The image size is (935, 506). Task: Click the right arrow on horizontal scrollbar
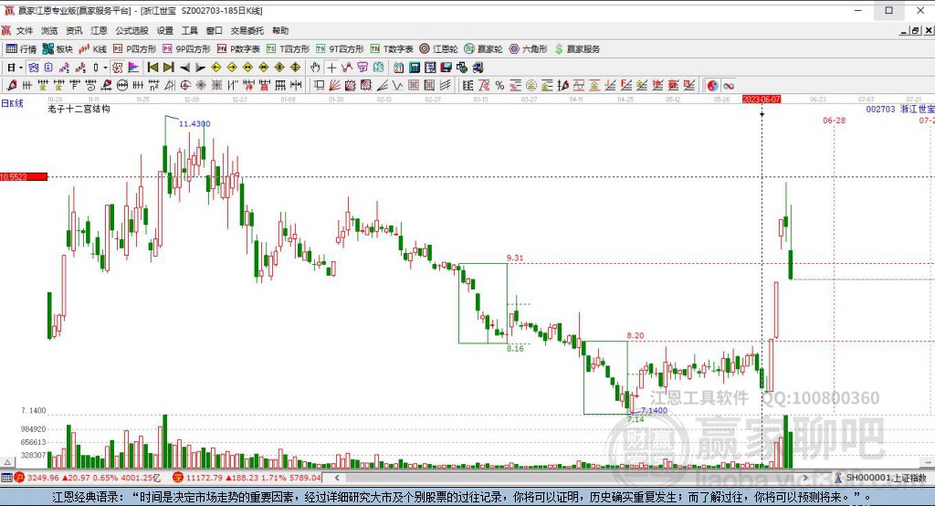805,478
